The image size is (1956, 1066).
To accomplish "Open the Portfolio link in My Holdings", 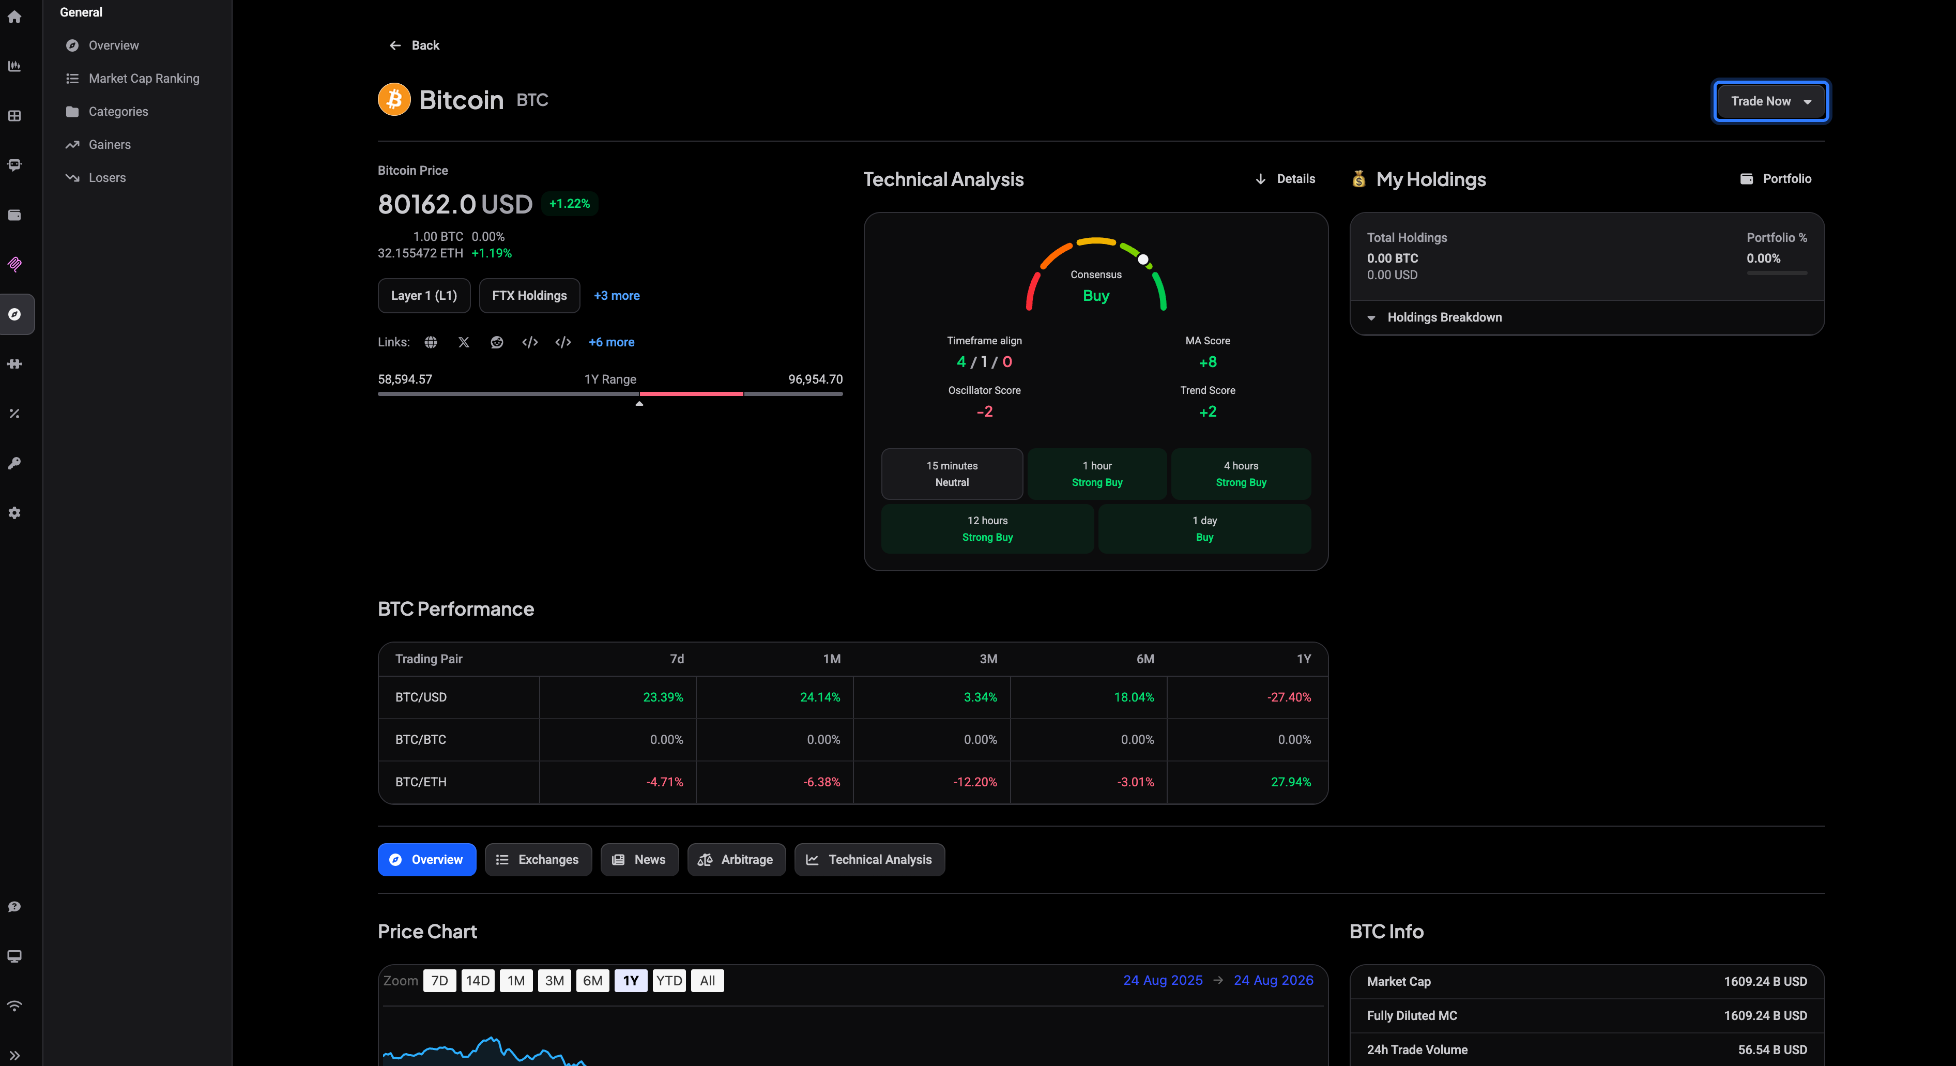I will tap(1775, 179).
